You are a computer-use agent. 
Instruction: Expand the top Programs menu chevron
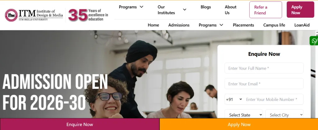(142, 7)
